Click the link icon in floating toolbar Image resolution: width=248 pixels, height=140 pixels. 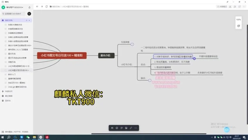coord(131,128)
